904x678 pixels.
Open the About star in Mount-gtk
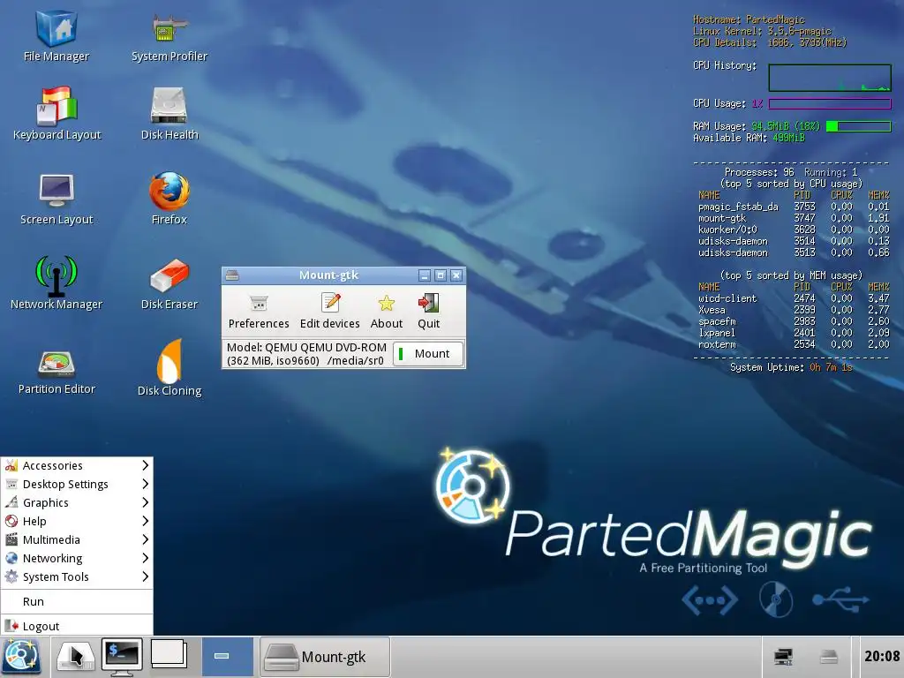point(387,312)
